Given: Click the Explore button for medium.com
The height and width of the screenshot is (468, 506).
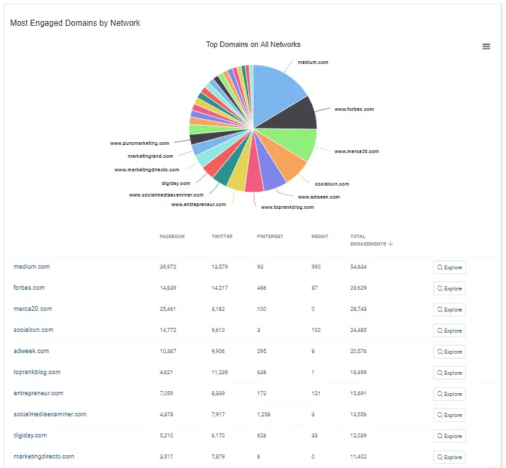Looking at the screenshot, I should (449, 267).
